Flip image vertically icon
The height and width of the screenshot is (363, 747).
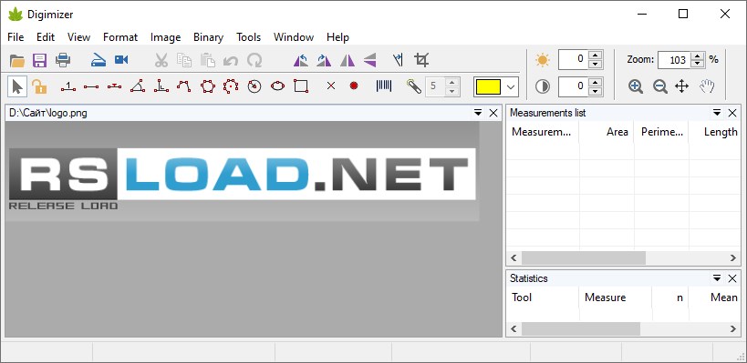point(370,60)
